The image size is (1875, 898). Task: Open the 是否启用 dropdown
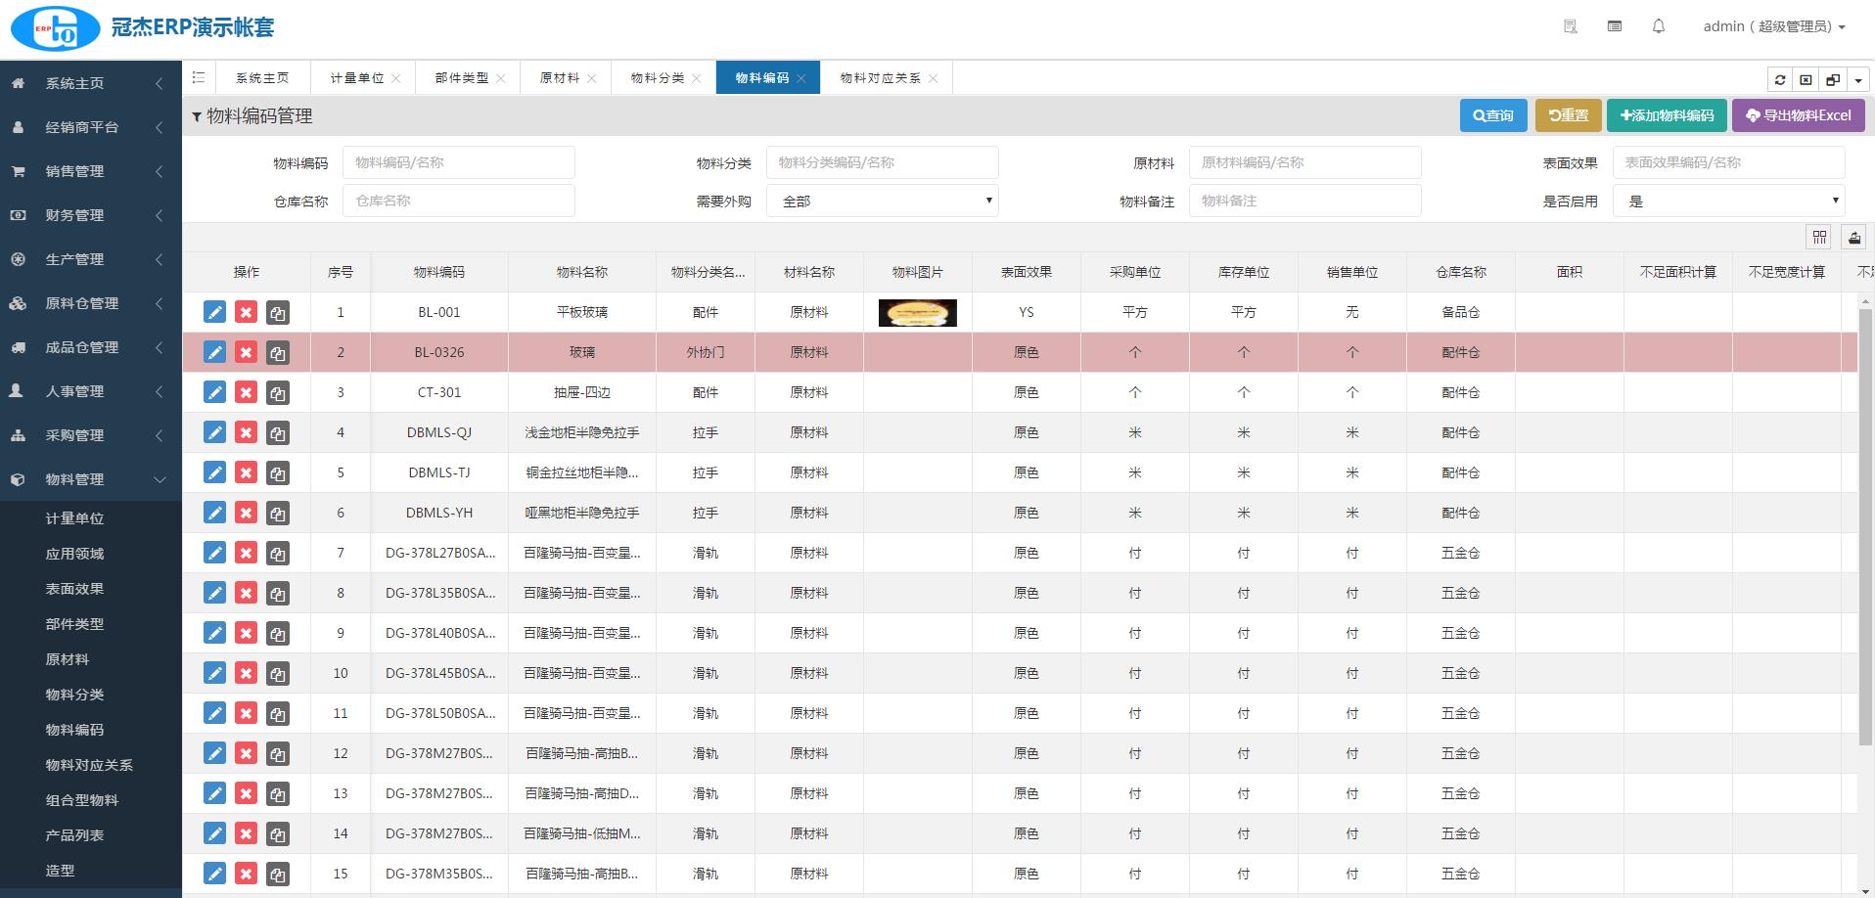[1729, 201]
